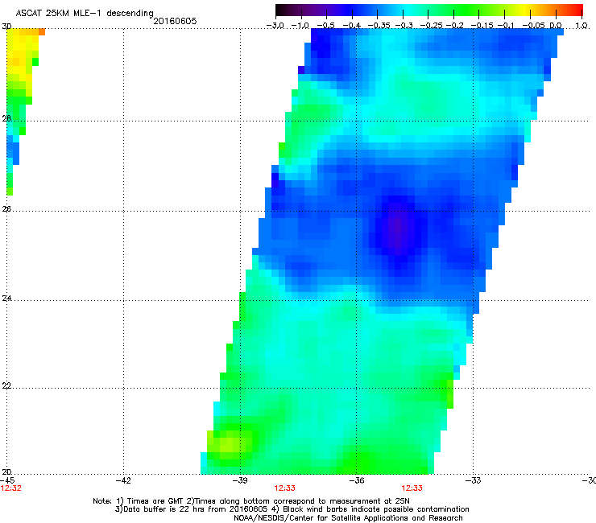This screenshot has height=523, width=596.
Task: Click the latitude axis label 20
Action: 6,472
